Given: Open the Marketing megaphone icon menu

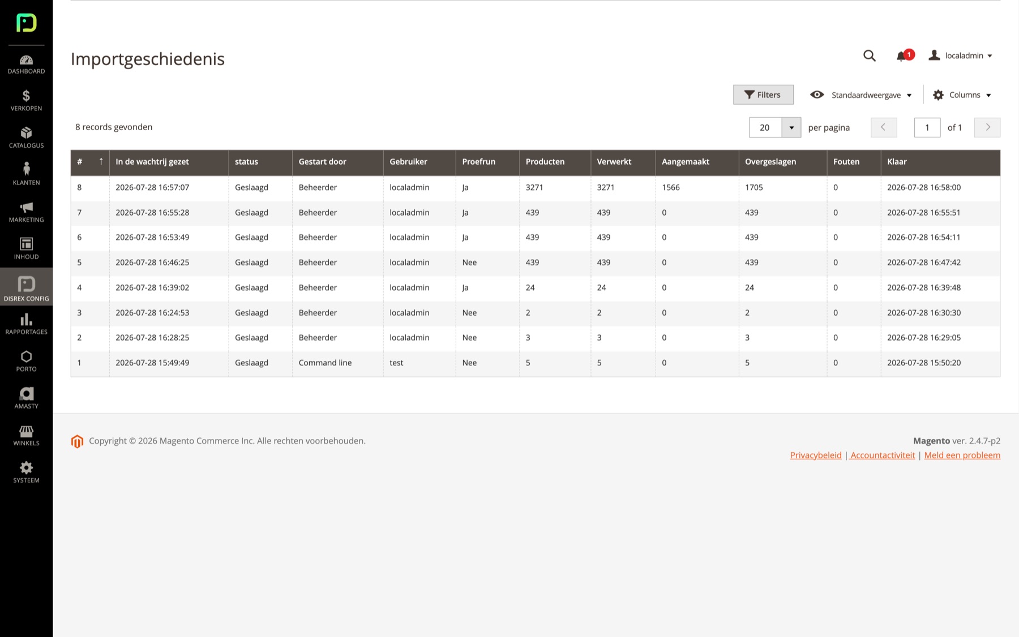Looking at the screenshot, I should click(x=26, y=212).
